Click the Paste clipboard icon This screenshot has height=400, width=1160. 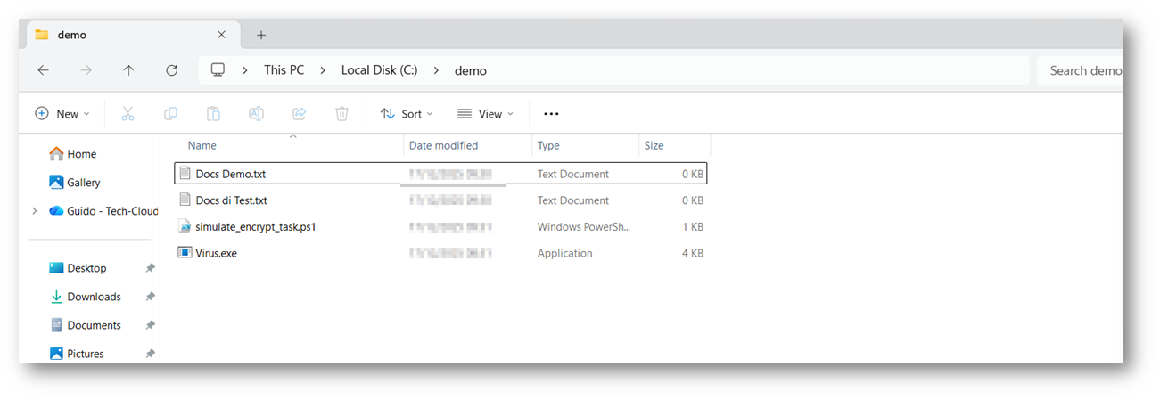coord(213,114)
